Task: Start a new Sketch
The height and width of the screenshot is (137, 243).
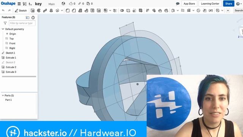Action: click(21, 11)
